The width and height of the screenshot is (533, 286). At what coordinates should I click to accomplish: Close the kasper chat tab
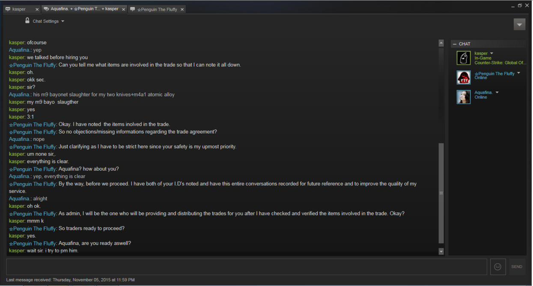[37, 9]
